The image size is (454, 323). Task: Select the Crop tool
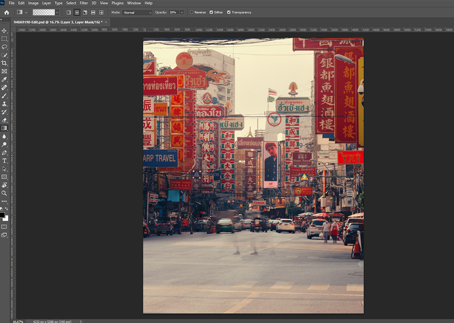coord(4,63)
